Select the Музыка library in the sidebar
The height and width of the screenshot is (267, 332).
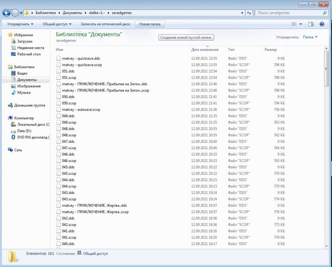click(x=25, y=93)
